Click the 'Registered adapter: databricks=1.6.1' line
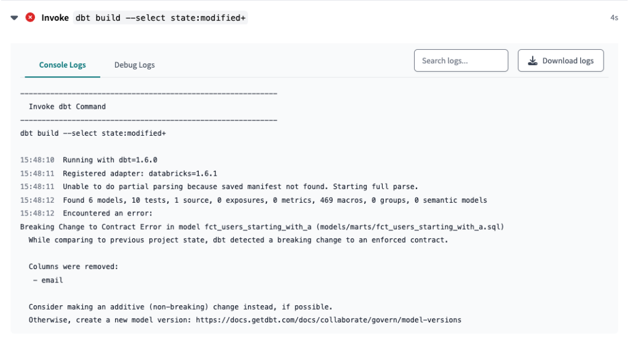The height and width of the screenshot is (339, 630). [140, 173]
